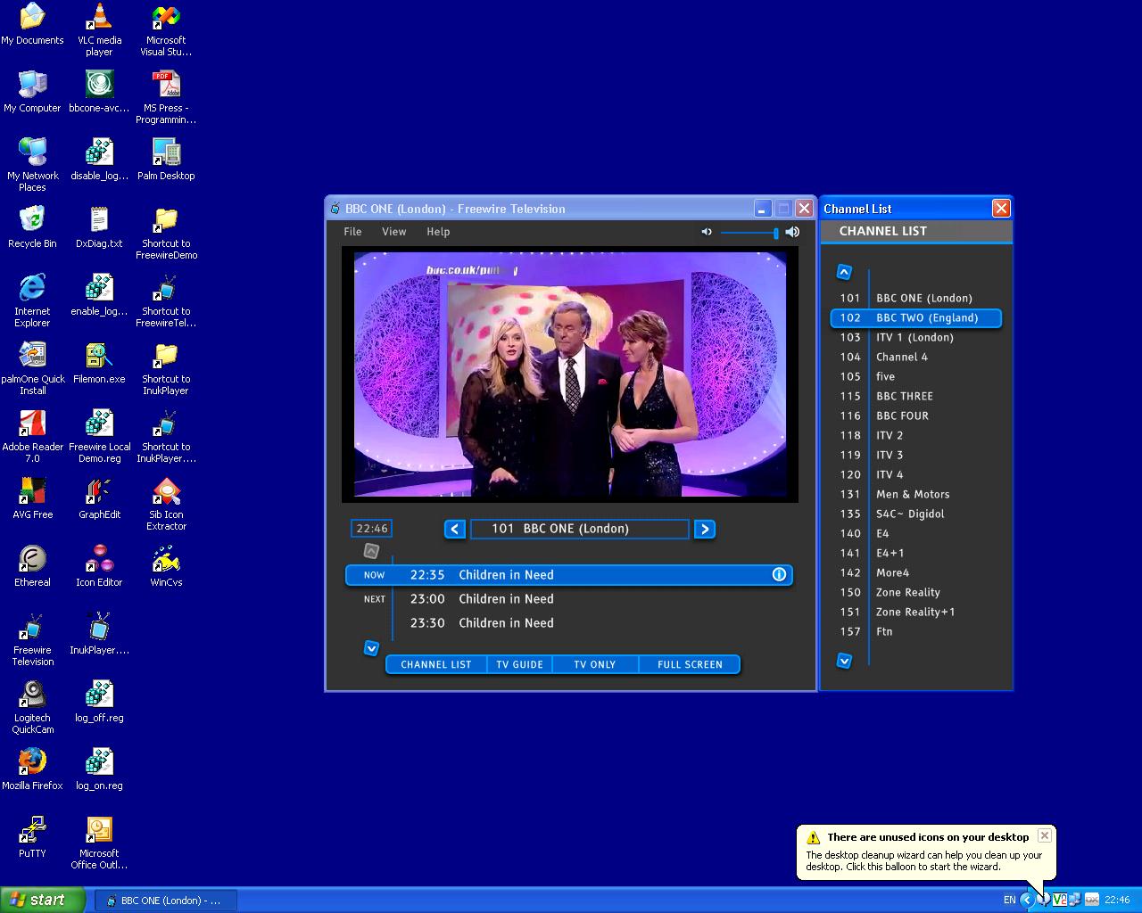Screen dimensions: 1142x913
Task: Select the GraphEdit desktop icon
Action: pos(99,499)
